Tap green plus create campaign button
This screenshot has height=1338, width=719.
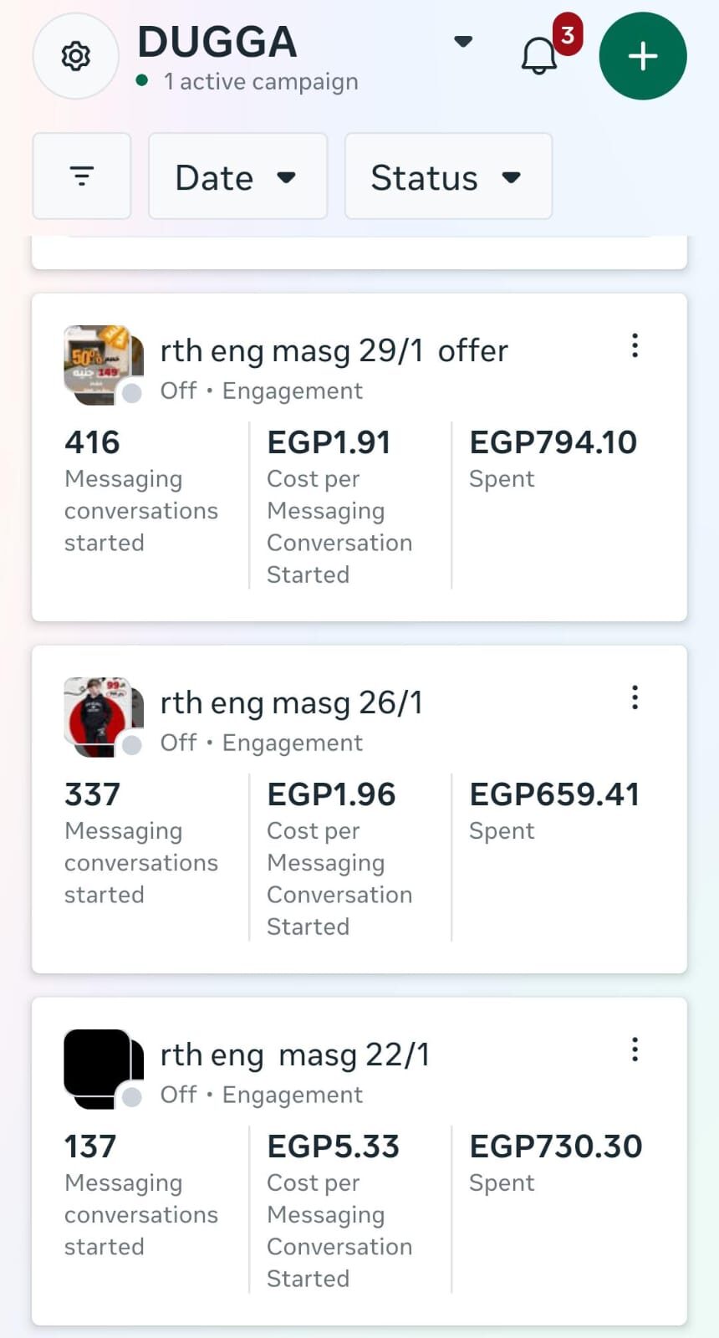point(643,56)
